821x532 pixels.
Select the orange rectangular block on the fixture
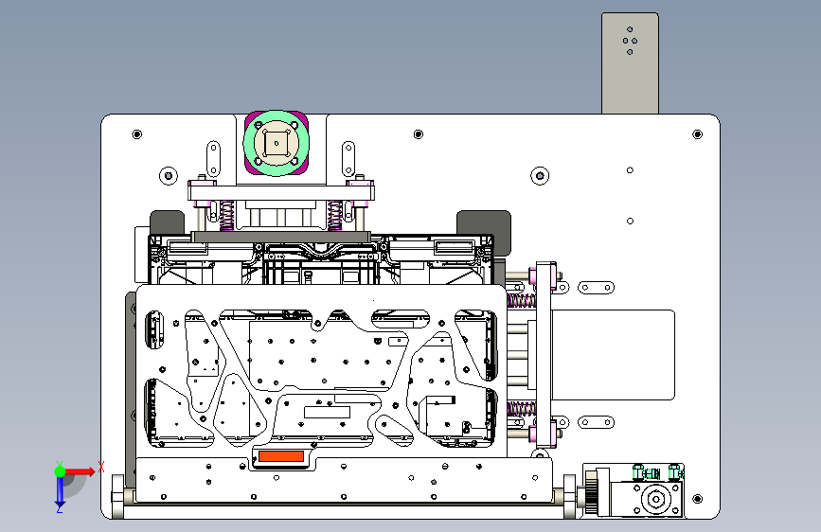[281, 456]
